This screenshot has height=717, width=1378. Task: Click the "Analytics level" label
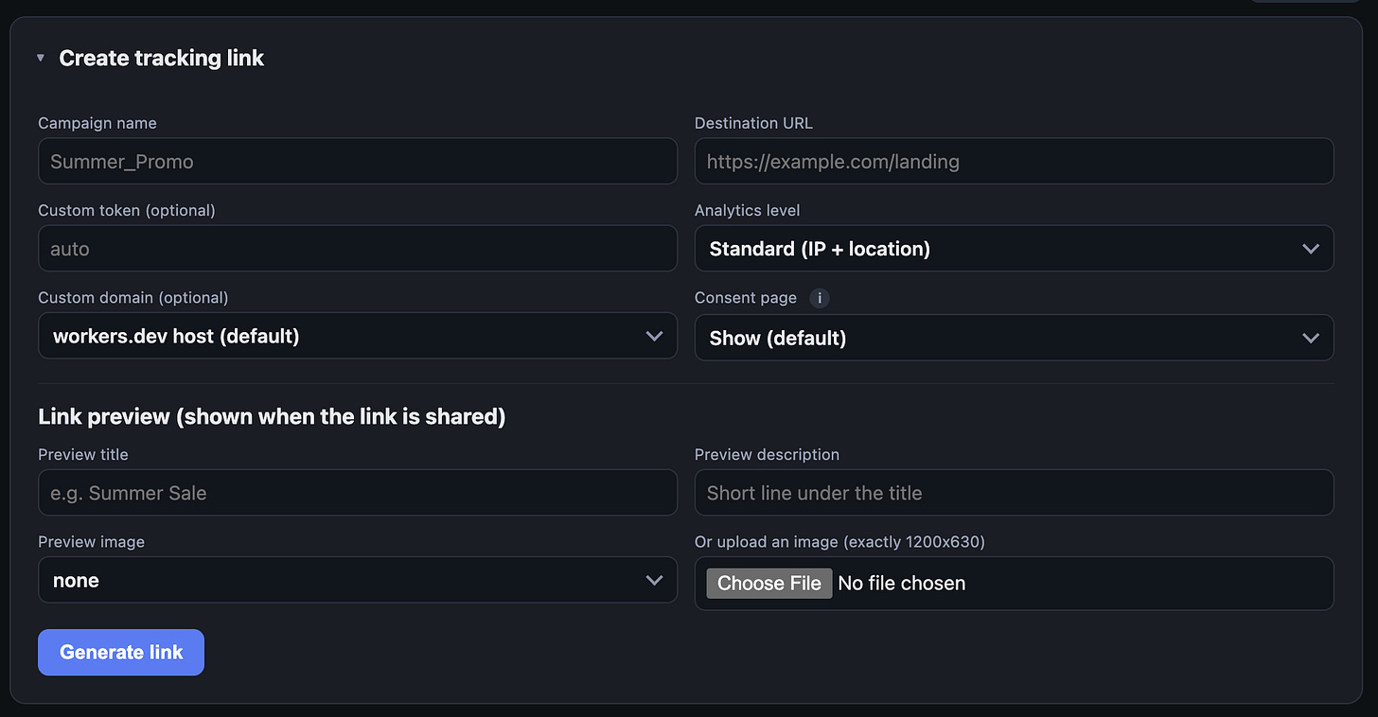click(x=747, y=210)
